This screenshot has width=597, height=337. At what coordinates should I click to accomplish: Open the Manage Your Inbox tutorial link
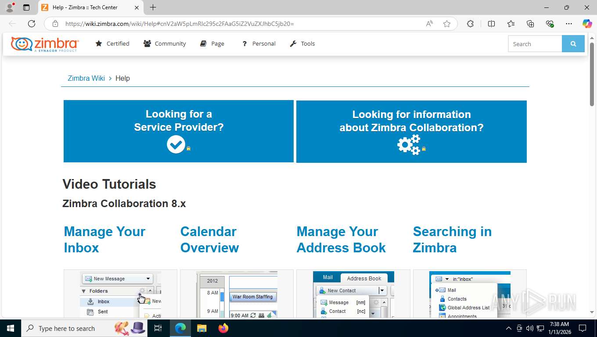104,240
